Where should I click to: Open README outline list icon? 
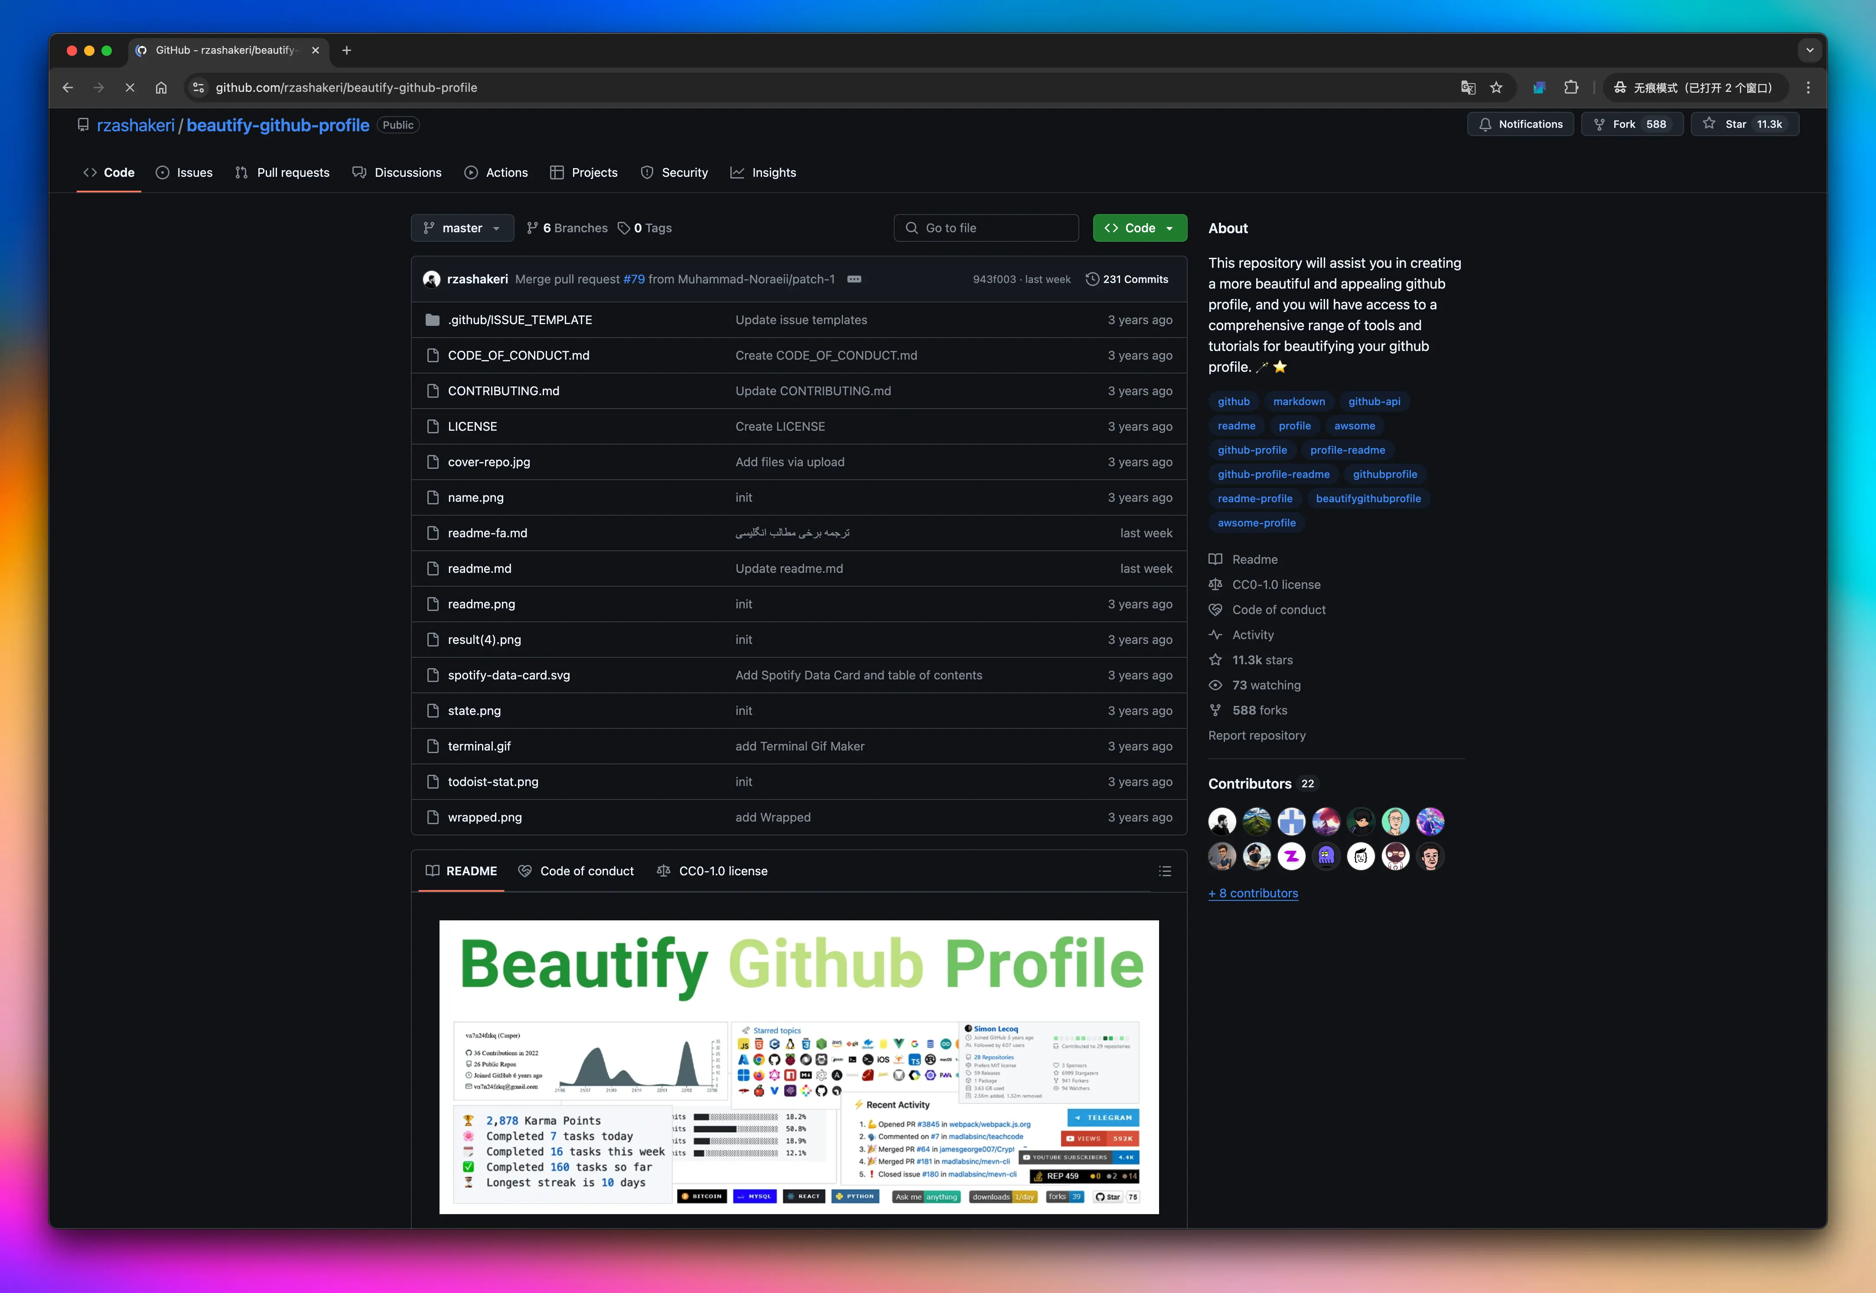[1165, 871]
